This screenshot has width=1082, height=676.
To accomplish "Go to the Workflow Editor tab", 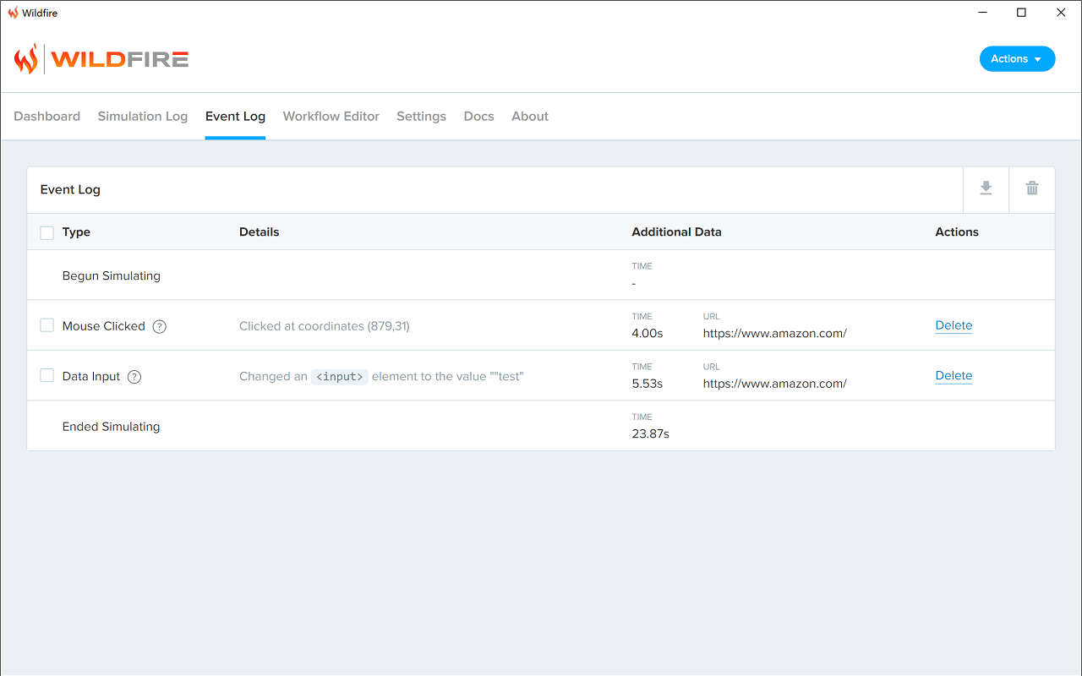I will 331,117.
